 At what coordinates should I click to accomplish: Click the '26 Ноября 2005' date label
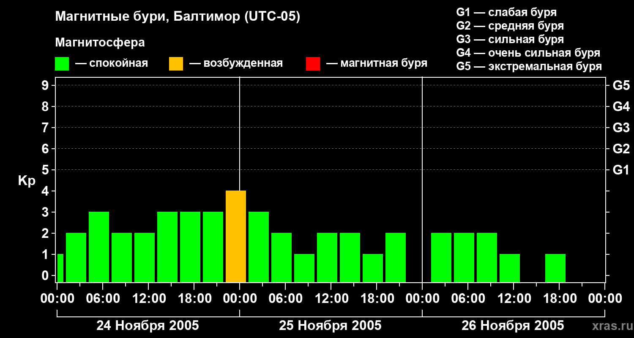(x=513, y=325)
